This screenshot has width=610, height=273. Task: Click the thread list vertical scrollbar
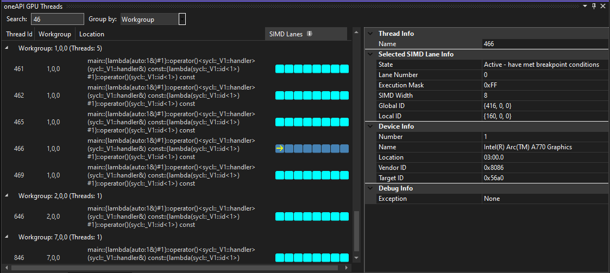tap(357, 231)
